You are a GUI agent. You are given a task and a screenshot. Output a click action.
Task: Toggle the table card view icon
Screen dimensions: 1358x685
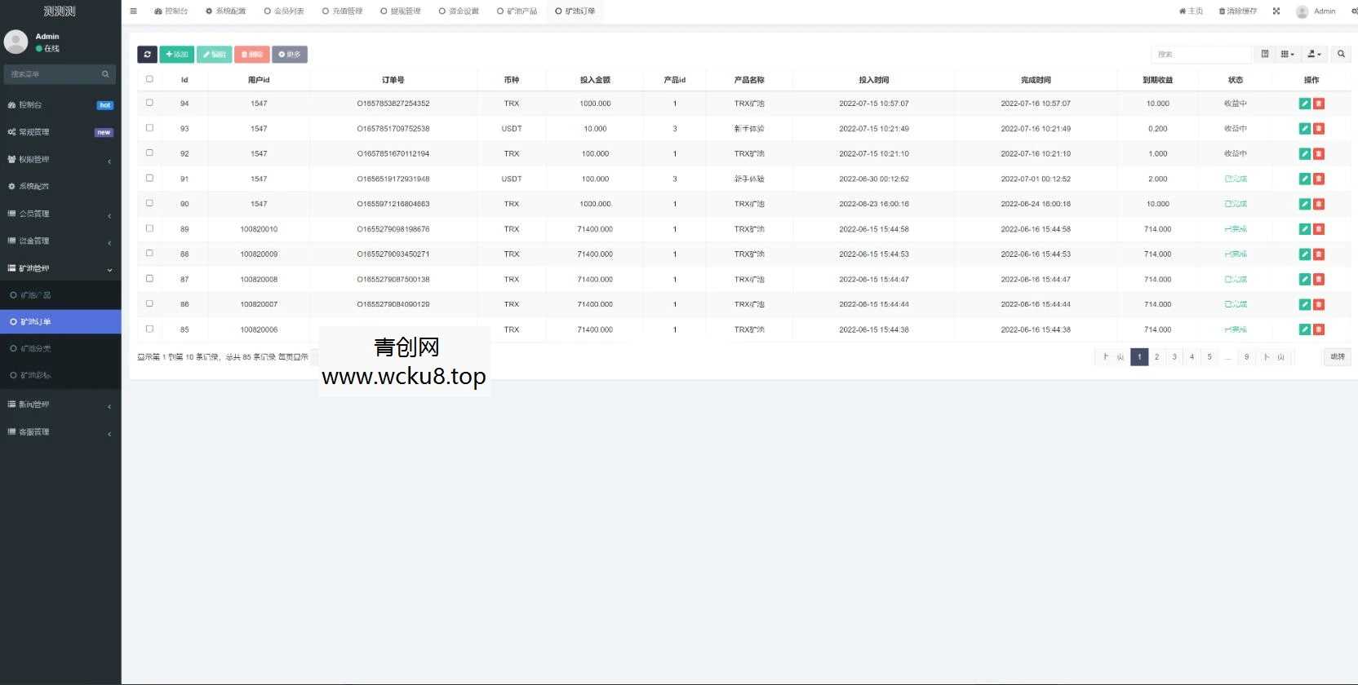click(1265, 55)
